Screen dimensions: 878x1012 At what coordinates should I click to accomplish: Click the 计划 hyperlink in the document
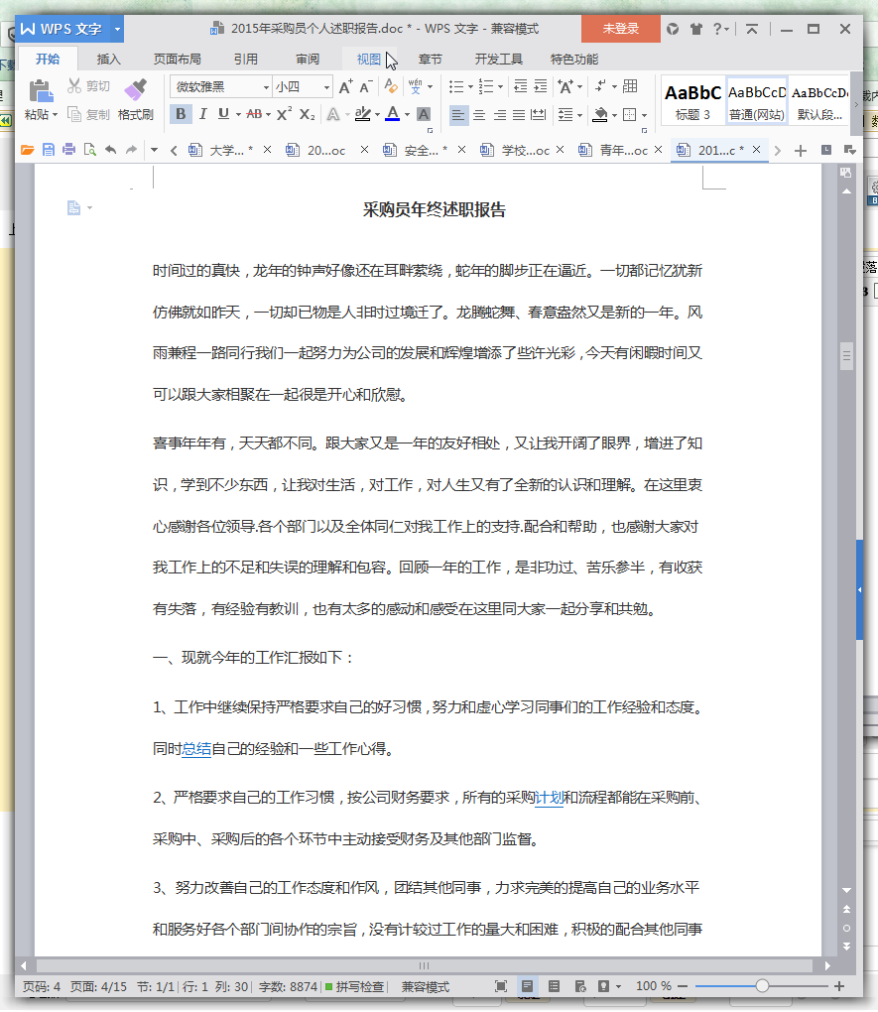(x=549, y=798)
